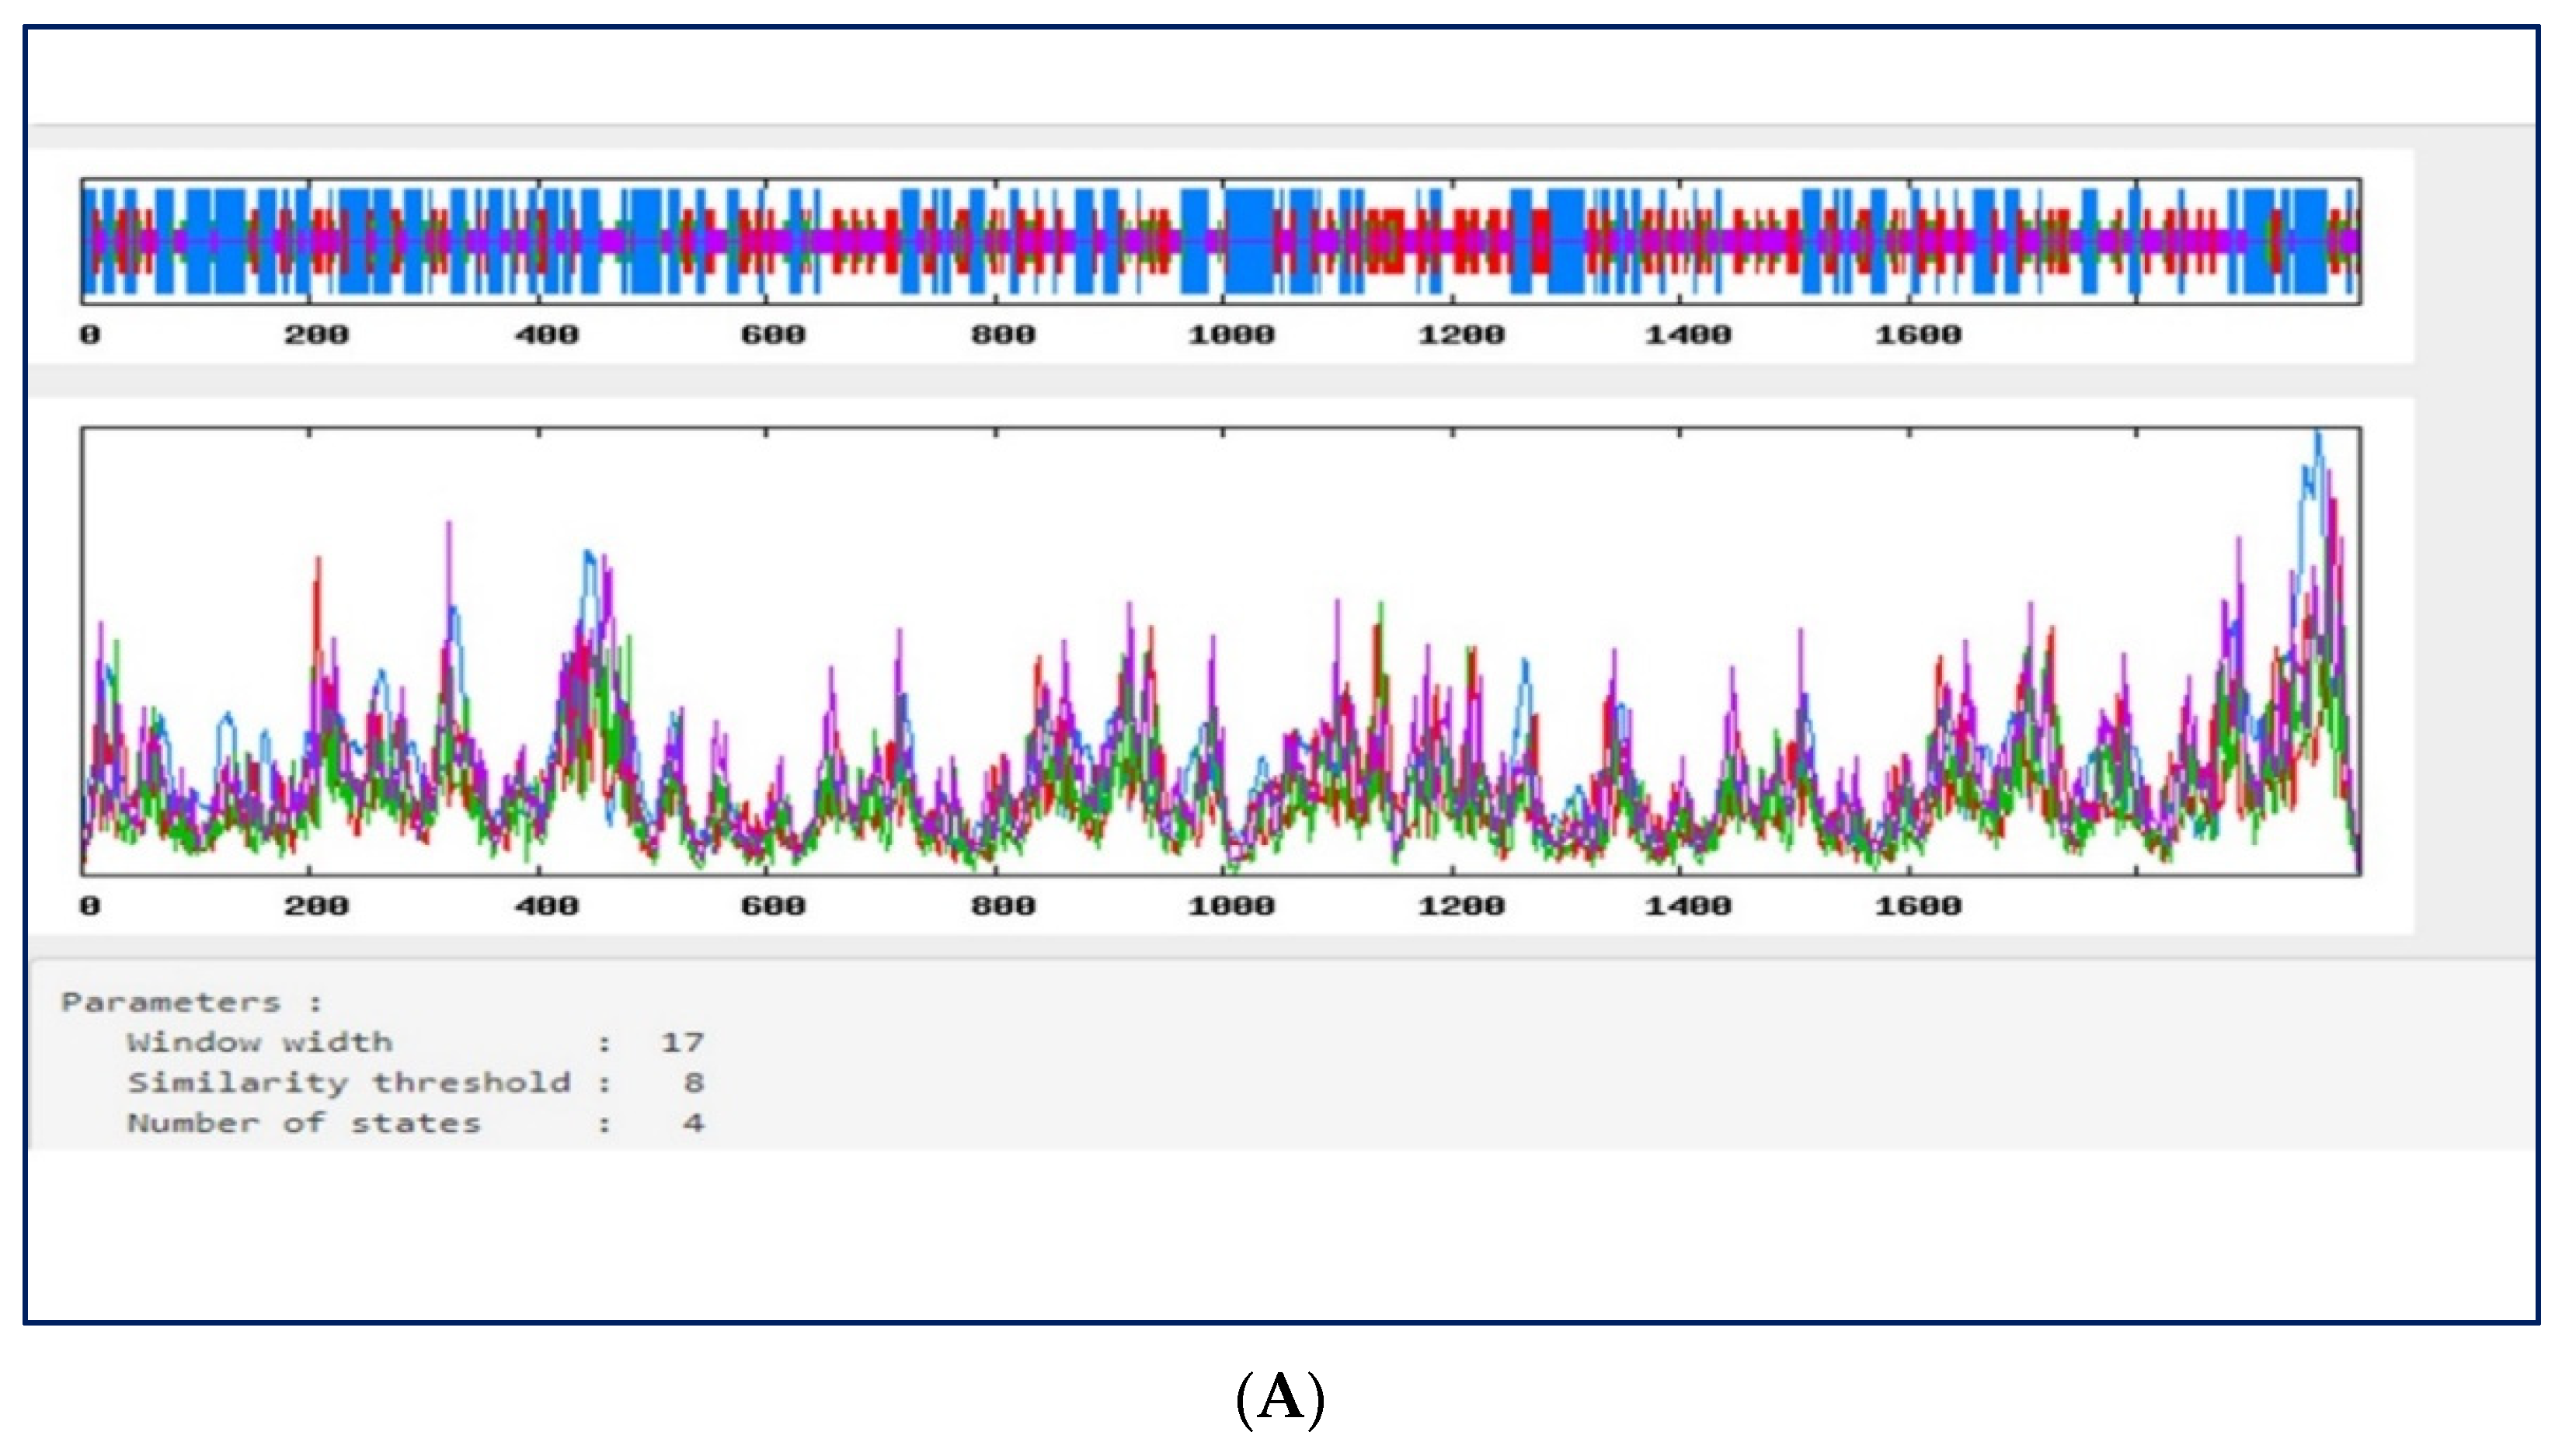Image resolution: width=2562 pixels, height=1456 pixels.
Task: Select the similarity threshold value 8
Action: [x=693, y=1082]
